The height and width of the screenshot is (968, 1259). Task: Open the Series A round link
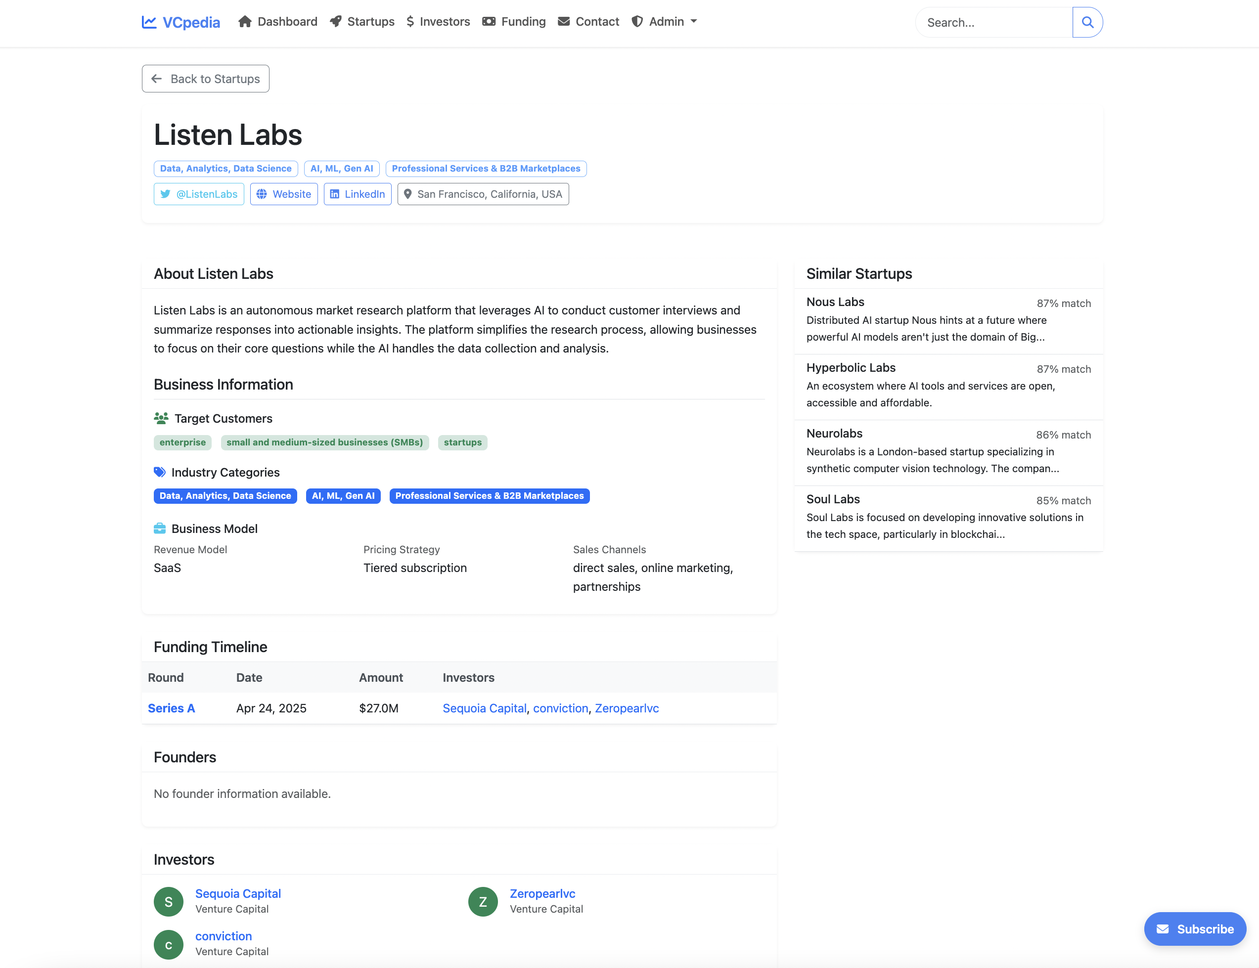[x=171, y=708]
